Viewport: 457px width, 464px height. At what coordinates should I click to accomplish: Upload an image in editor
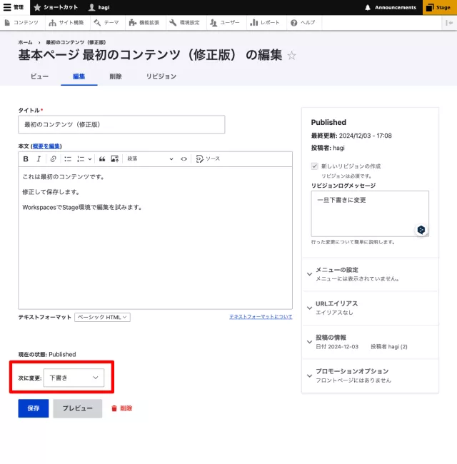115,159
